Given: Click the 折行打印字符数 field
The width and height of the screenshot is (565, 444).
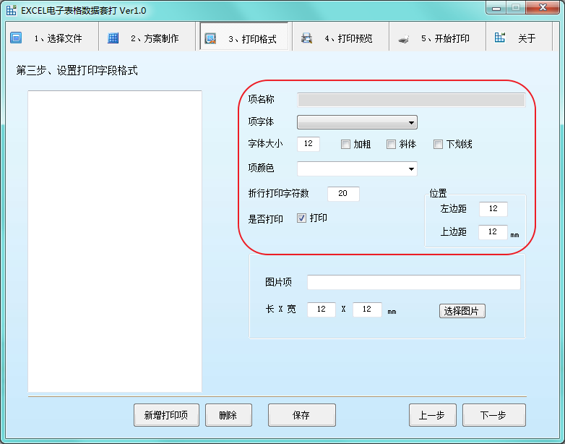Looking at the screenshot, I should (343, 194).
